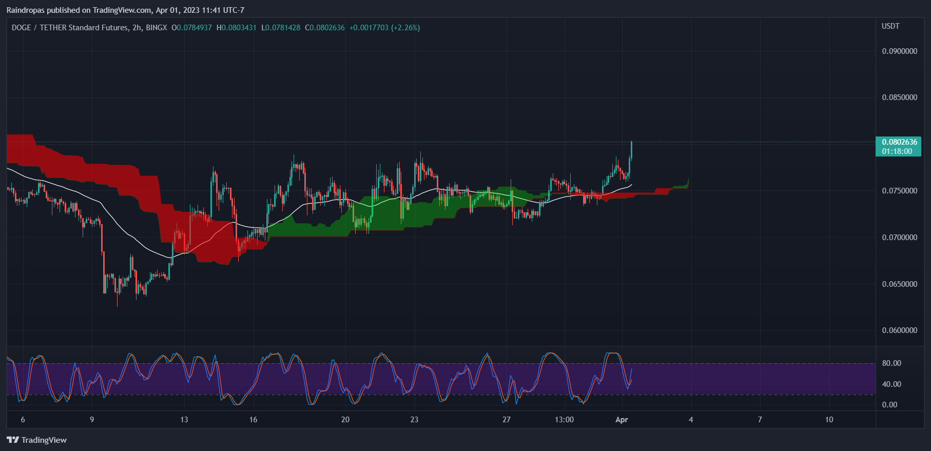
Task: Click the 0.0900000 price axis label
Action: tap(900, 51)
